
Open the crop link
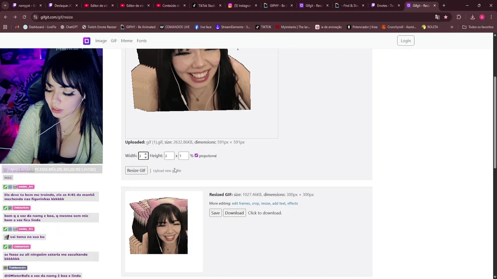[255, 203]
